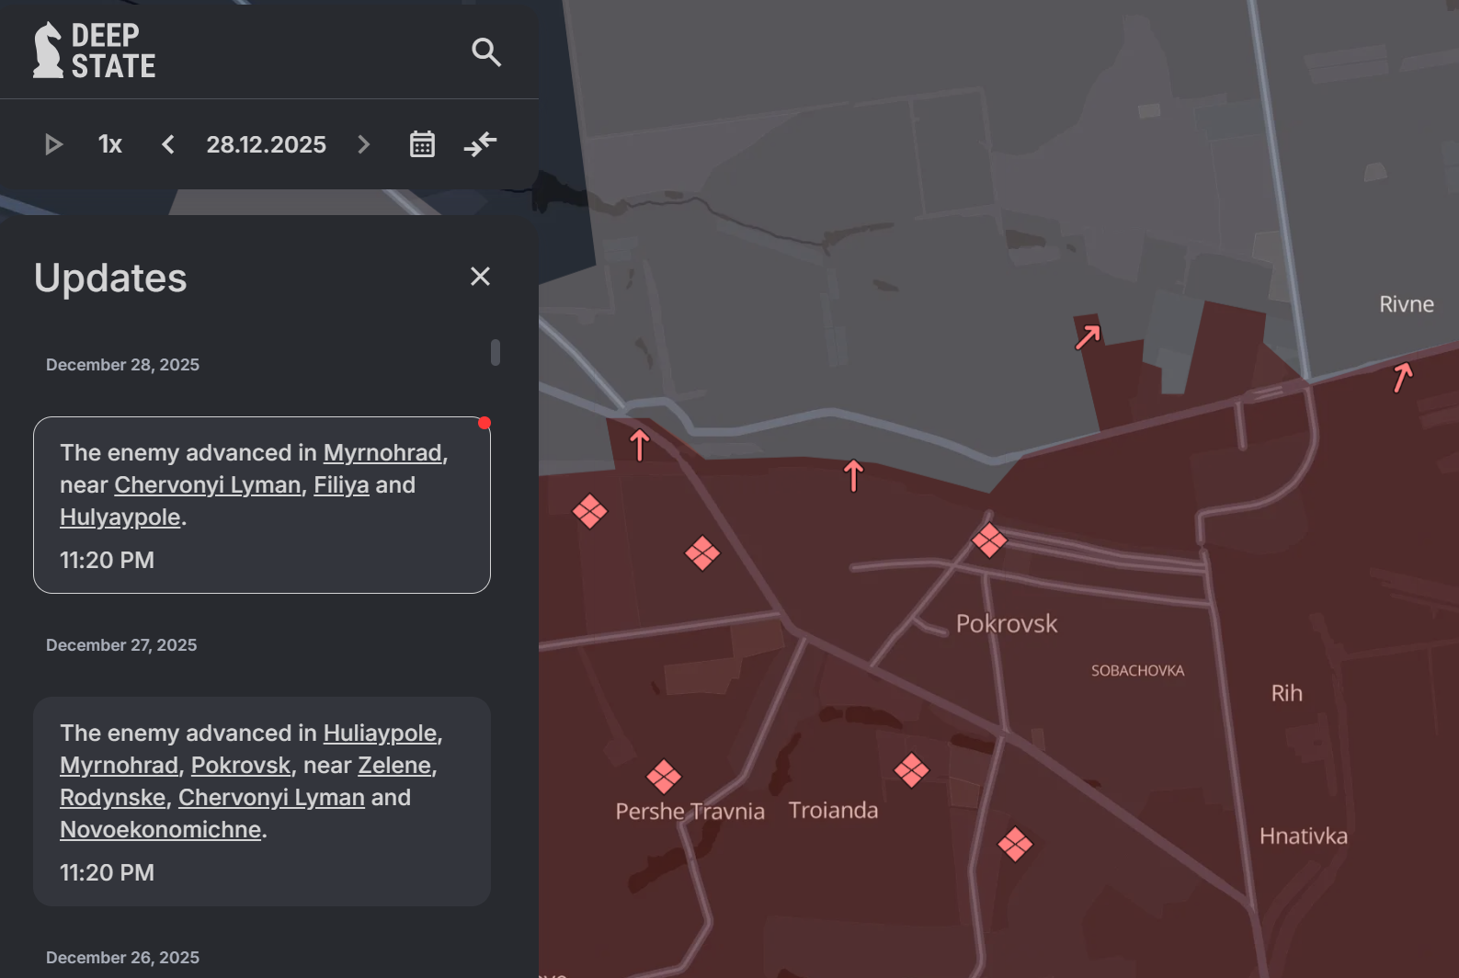The image size is (1459, 978).
Task: Open Myrnohrad link in December 28 update
Action: tap(382, 453)
